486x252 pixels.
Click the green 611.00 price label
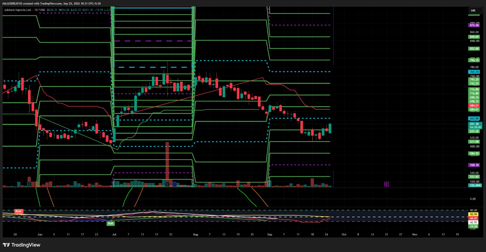pyautogui.click(x=474, y=142)
